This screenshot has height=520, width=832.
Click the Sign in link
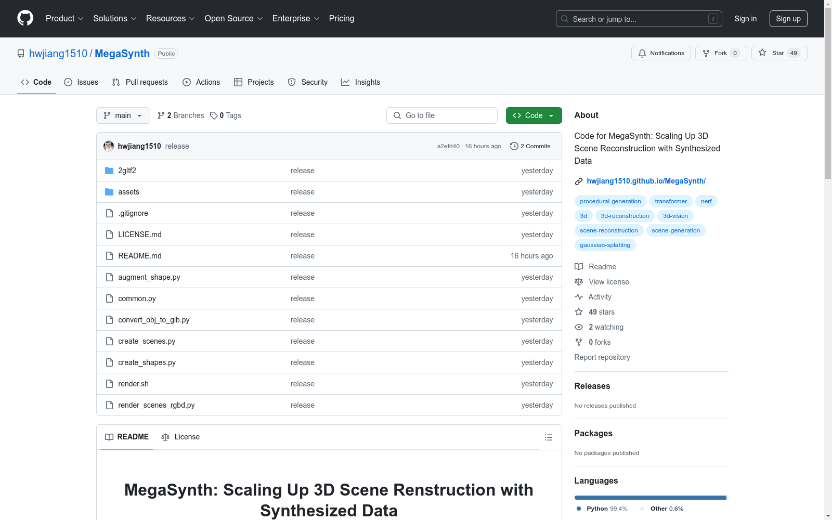tap(746, 19)
